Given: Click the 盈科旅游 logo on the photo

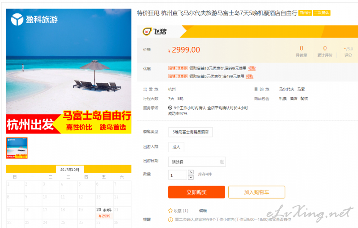Looking at the screenshot, I should click(x=34, y=19).
